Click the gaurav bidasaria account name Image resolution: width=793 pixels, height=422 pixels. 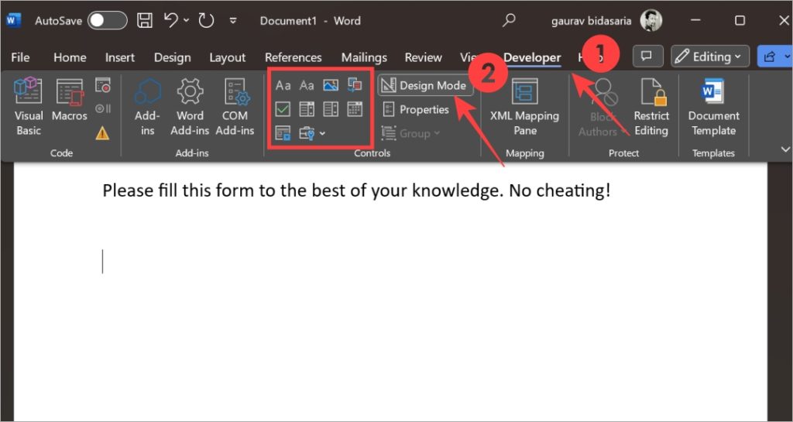(592, 21)
